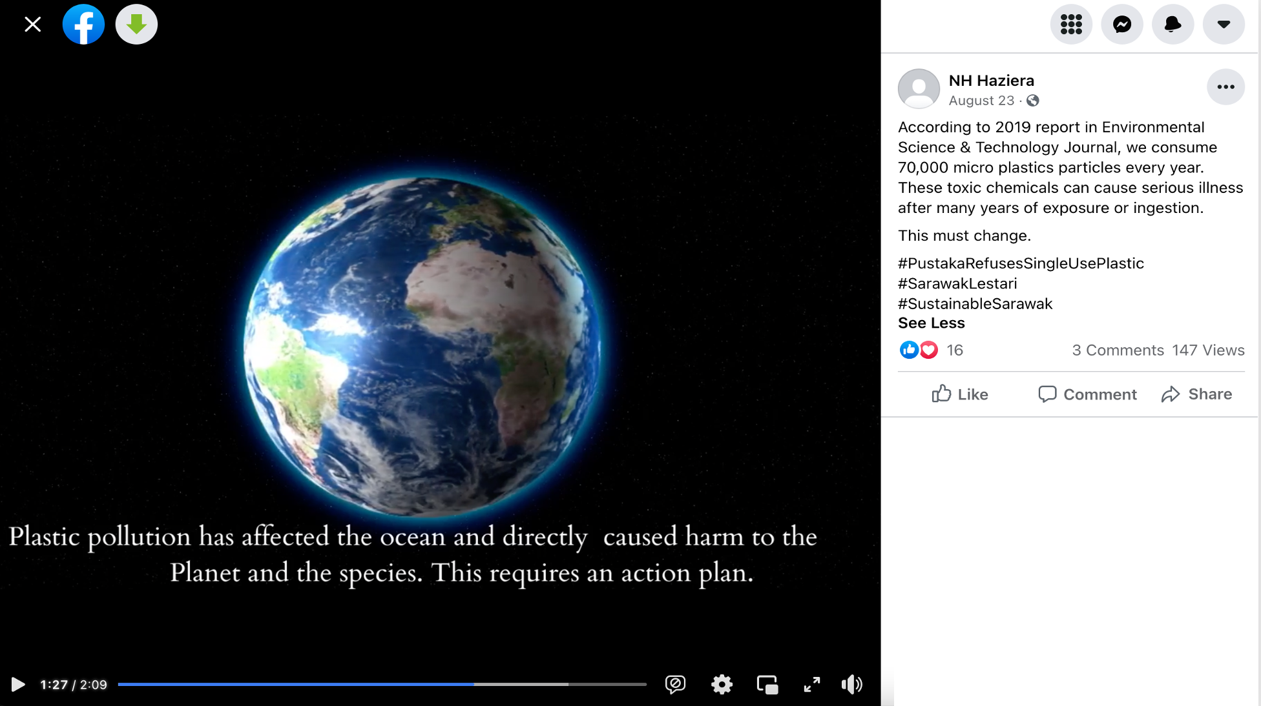
Task: Expand the account dropdown arrow
Action: pos(1224,25)
